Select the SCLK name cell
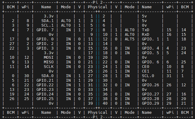This screenshot has width=195, height=119. point(49,67)
